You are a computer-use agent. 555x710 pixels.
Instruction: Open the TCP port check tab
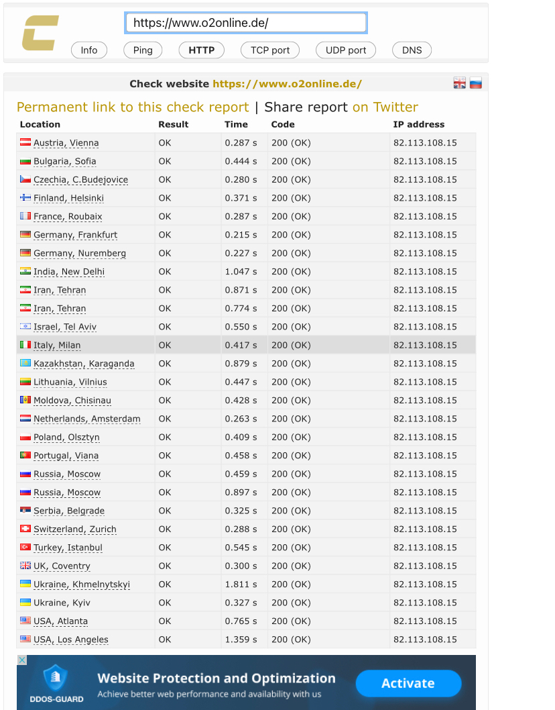tap(270, 50)
